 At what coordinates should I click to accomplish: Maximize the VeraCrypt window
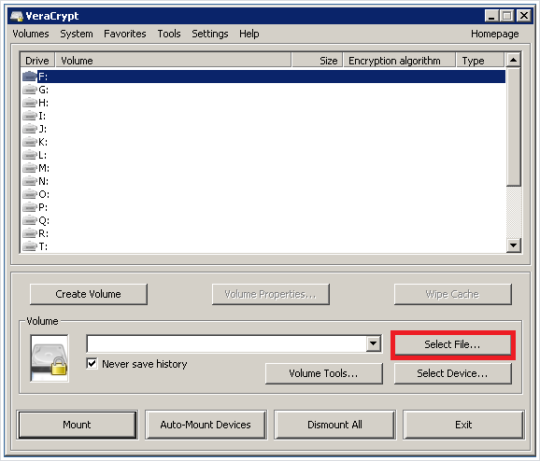coord(507,16)
